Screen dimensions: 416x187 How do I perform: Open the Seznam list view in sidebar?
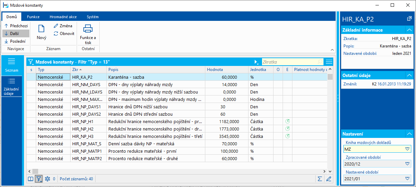point(11,65)
